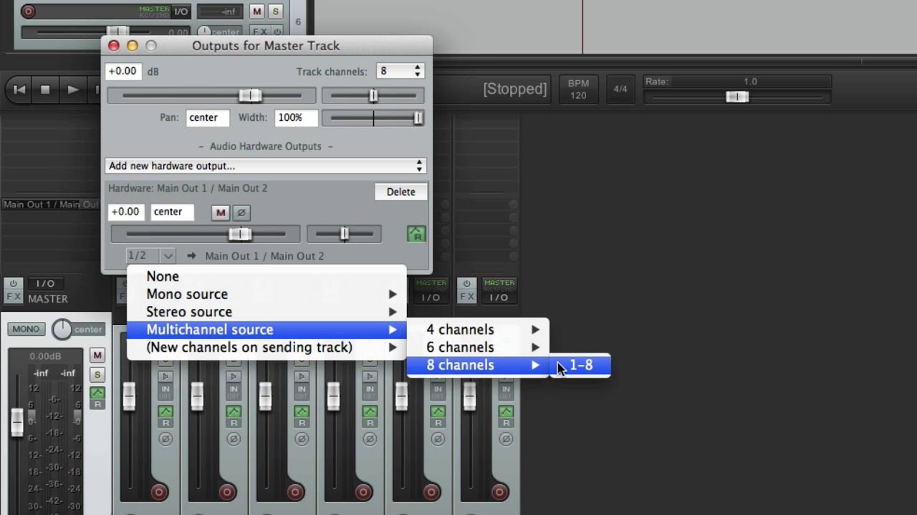
Task: Invert phase on hardware output
Action: click(241, 212)
